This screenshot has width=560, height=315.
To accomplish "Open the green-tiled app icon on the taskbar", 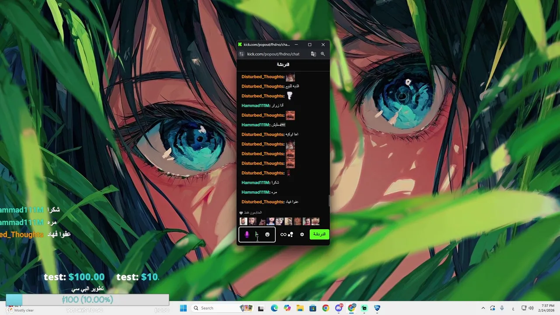I will [x=364, y=308].
